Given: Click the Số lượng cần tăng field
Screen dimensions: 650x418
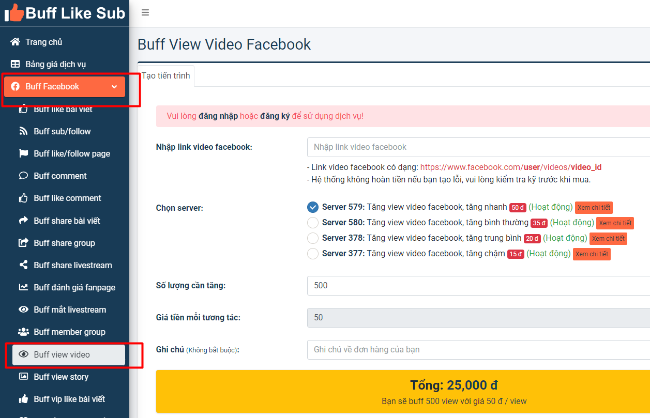Looking at the screenshot, I should (478, 285).
